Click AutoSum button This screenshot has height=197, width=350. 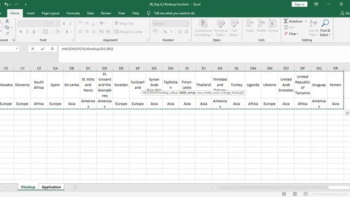tap(293, 21)
